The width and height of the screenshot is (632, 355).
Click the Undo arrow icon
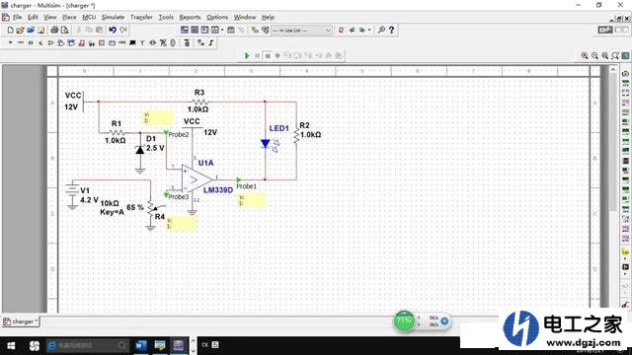click(113, 31)
